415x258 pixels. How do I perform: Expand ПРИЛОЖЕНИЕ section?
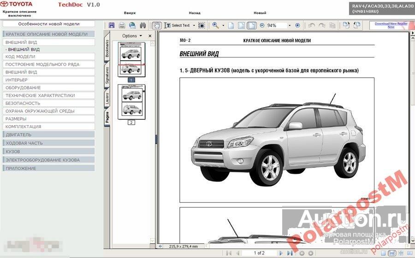point(49,168)
